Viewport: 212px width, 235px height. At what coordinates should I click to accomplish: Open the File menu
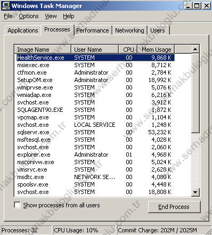(x=8, y=16)
